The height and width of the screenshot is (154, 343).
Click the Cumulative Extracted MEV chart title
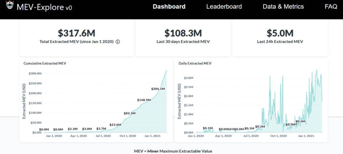pos(45,63)
